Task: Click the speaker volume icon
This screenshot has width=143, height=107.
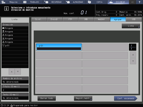Action: tap(132, 2)
